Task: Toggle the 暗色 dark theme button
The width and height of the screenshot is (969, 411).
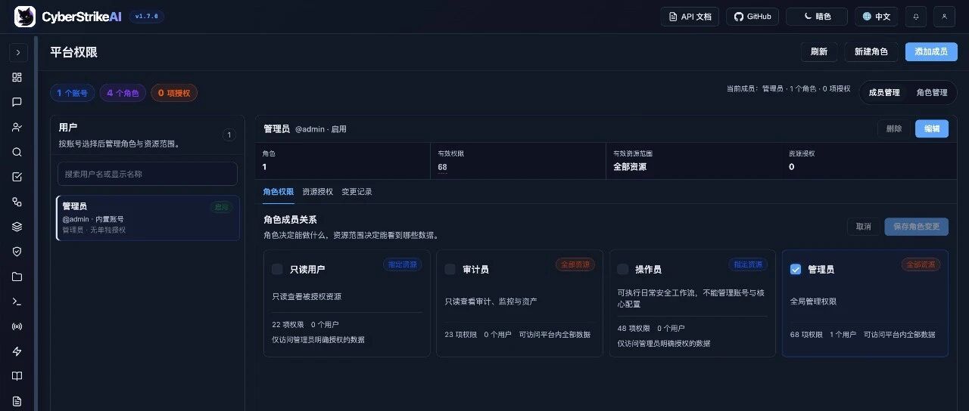Action: point(817,17)
